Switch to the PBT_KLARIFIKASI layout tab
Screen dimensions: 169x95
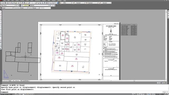click(x=25, y=81)
